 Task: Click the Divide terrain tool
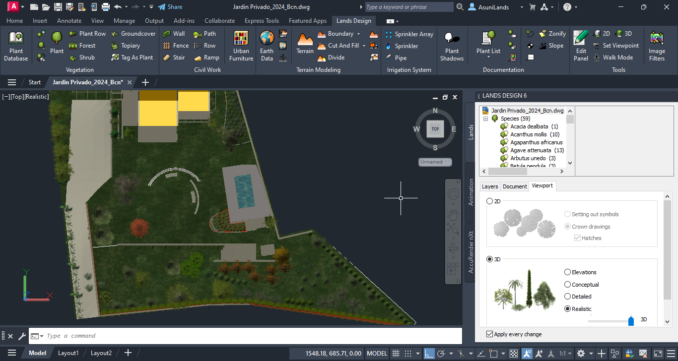331,58
